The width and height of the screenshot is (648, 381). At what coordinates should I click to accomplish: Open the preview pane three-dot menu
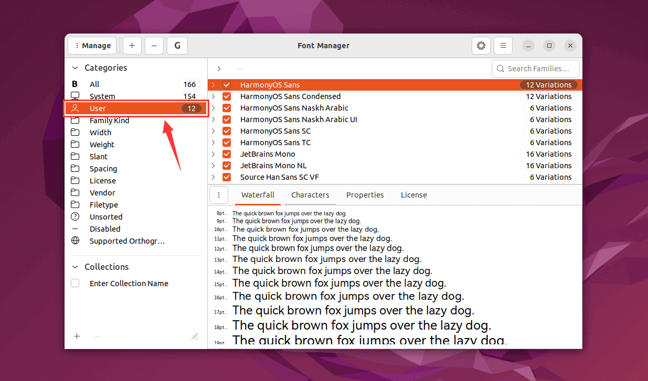219,195
